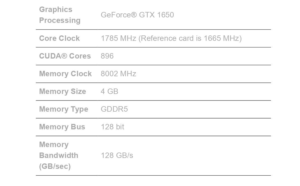Image resolution: width=300 pixels, height=186 pixels.
Task: Click the word 'Bandwidth' in the last row
Action: pos(59,155)
